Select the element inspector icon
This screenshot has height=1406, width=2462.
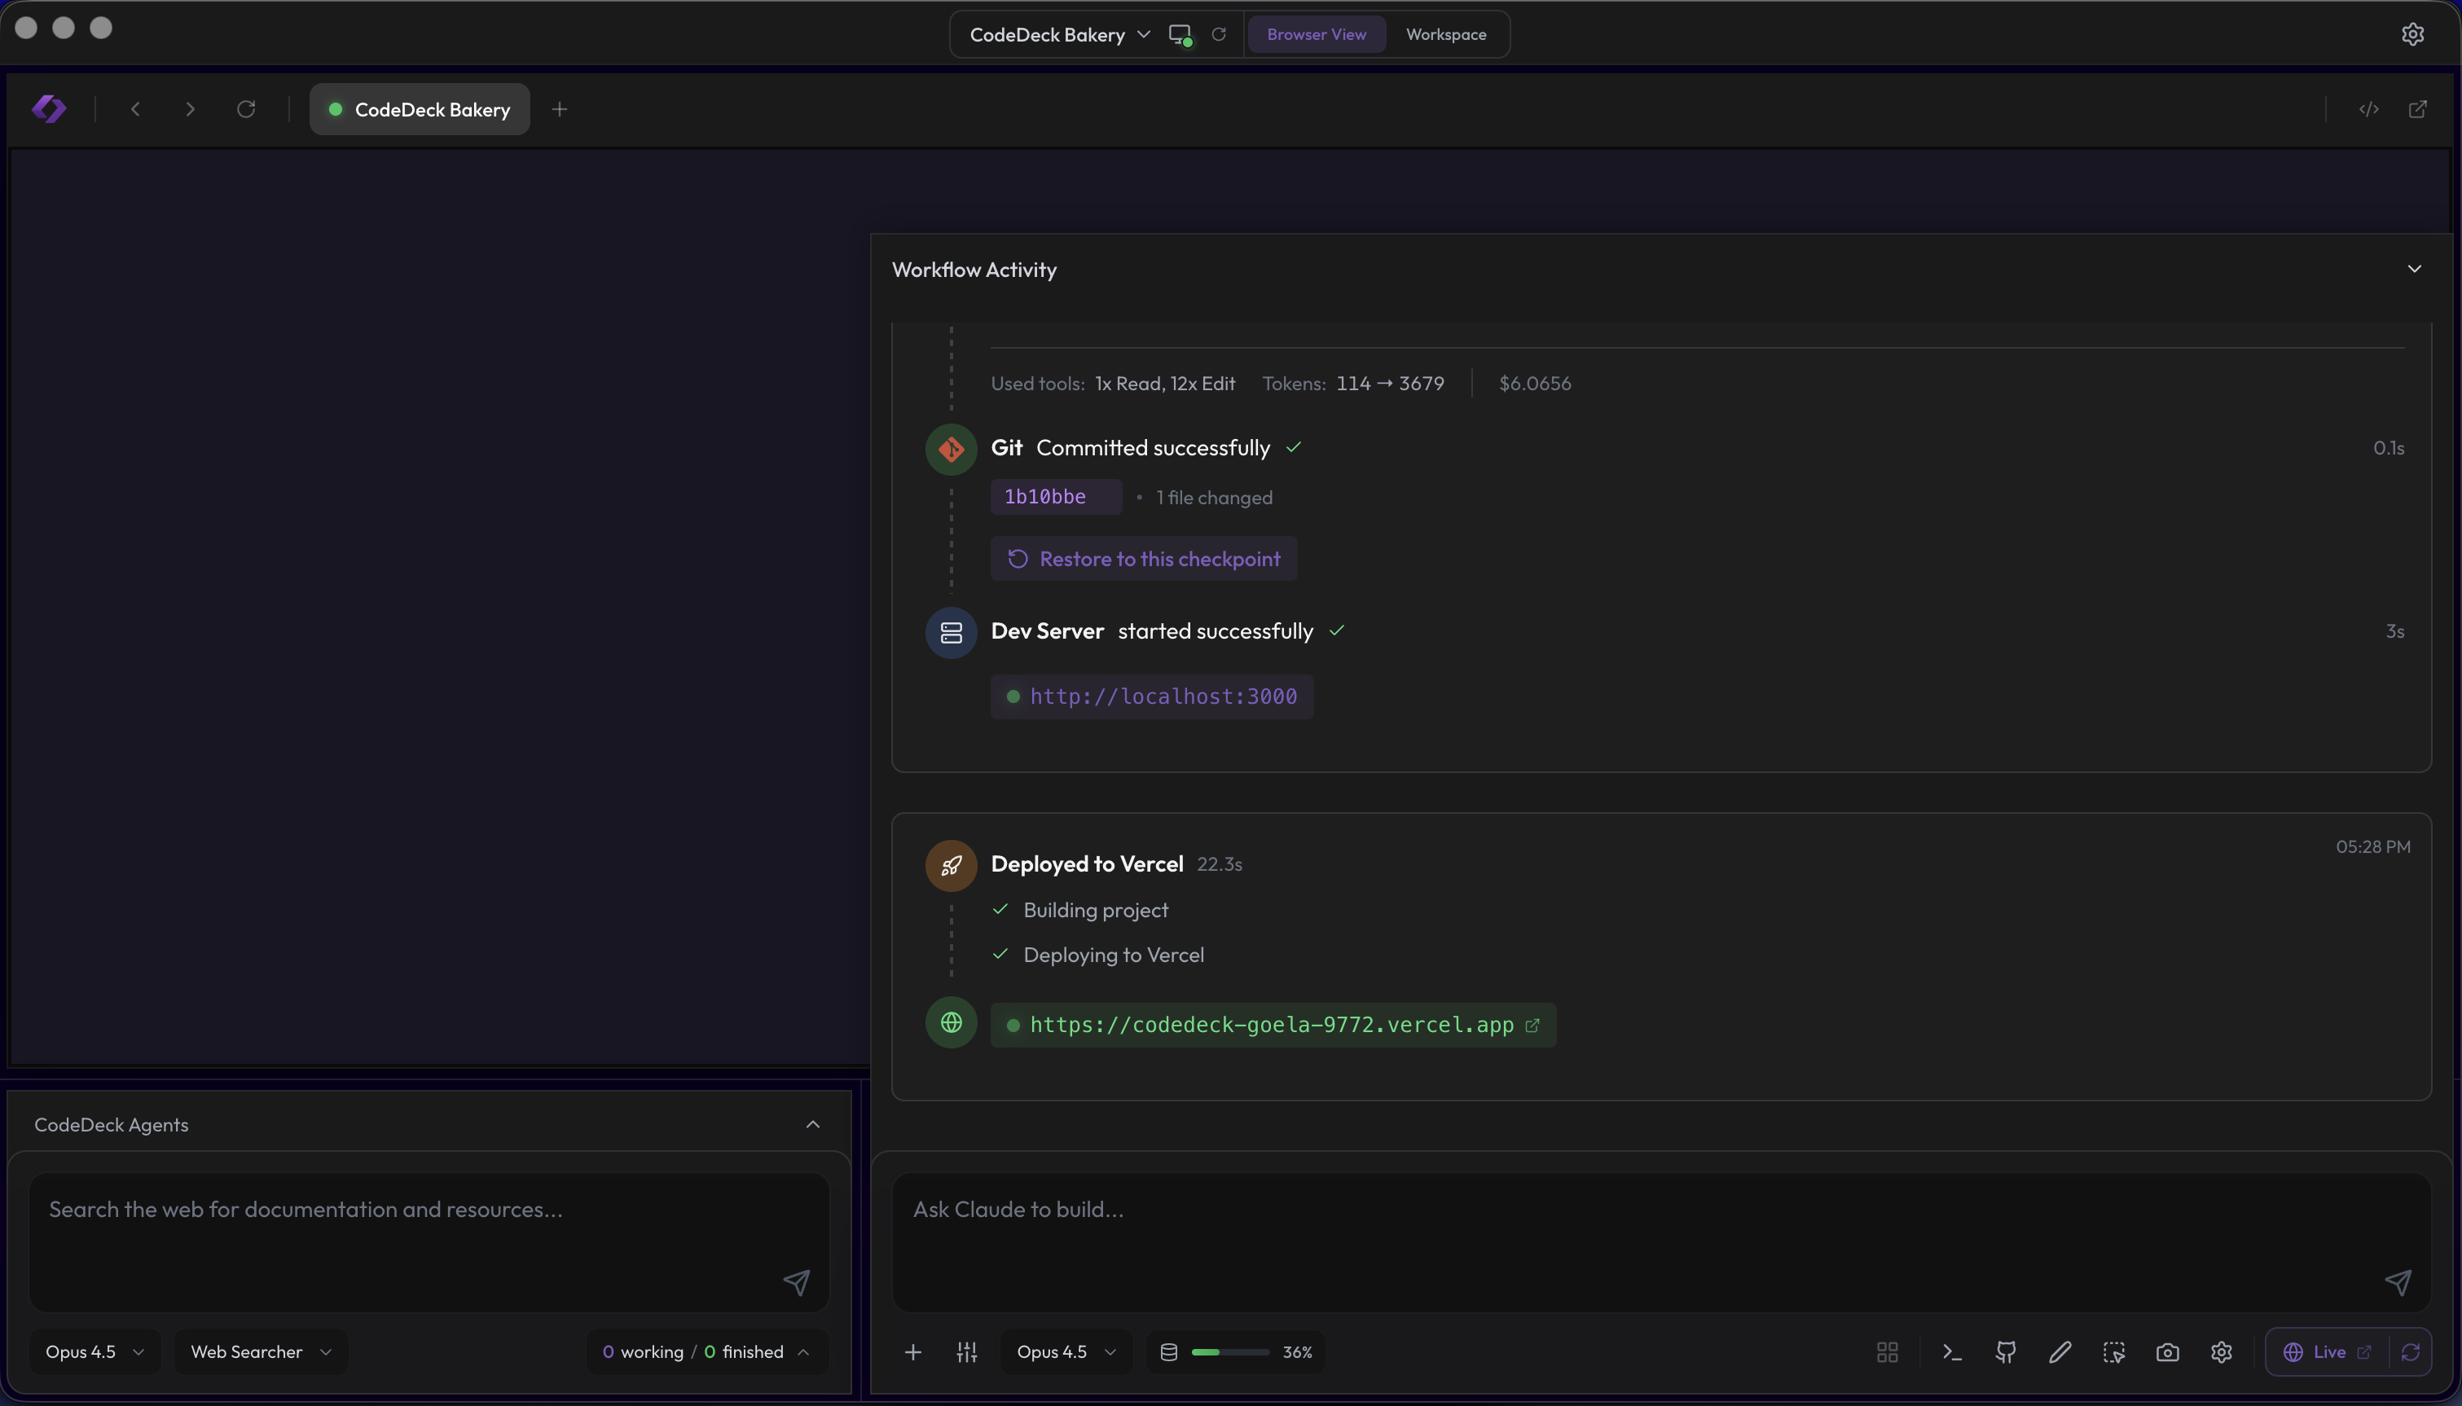click(x=2113, y=1352)
